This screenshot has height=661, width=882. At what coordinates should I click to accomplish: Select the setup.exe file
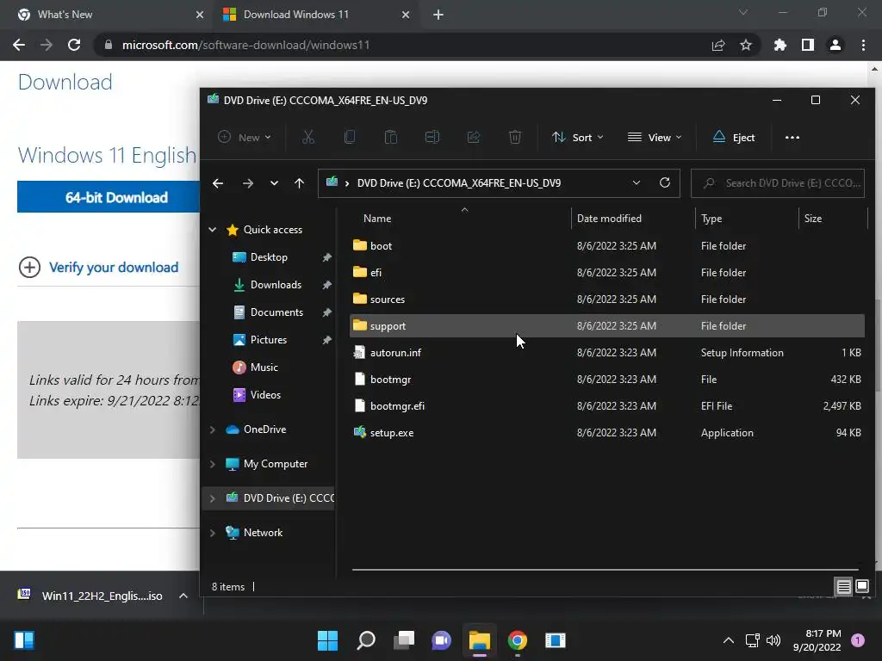pyautogui.click(x=607, y=433)
